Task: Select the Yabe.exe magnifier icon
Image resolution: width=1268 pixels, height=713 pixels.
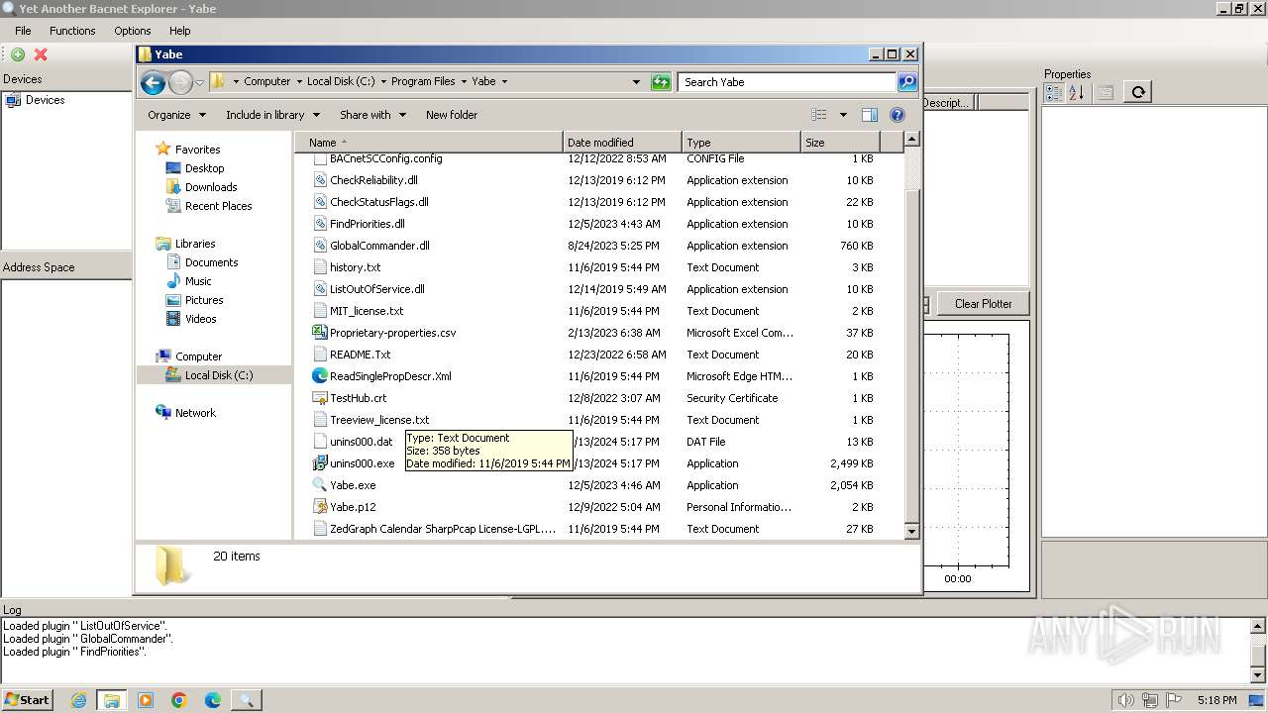Action: pyautogui.click(x=319, y=485)
